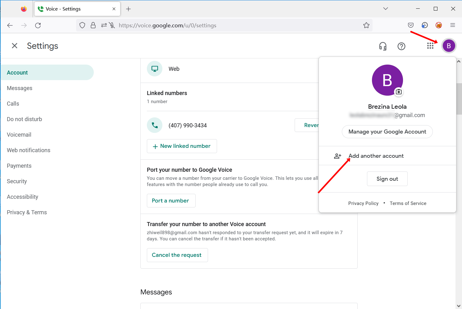
Task: Save page to Pocket
Action: coord(411,25)
